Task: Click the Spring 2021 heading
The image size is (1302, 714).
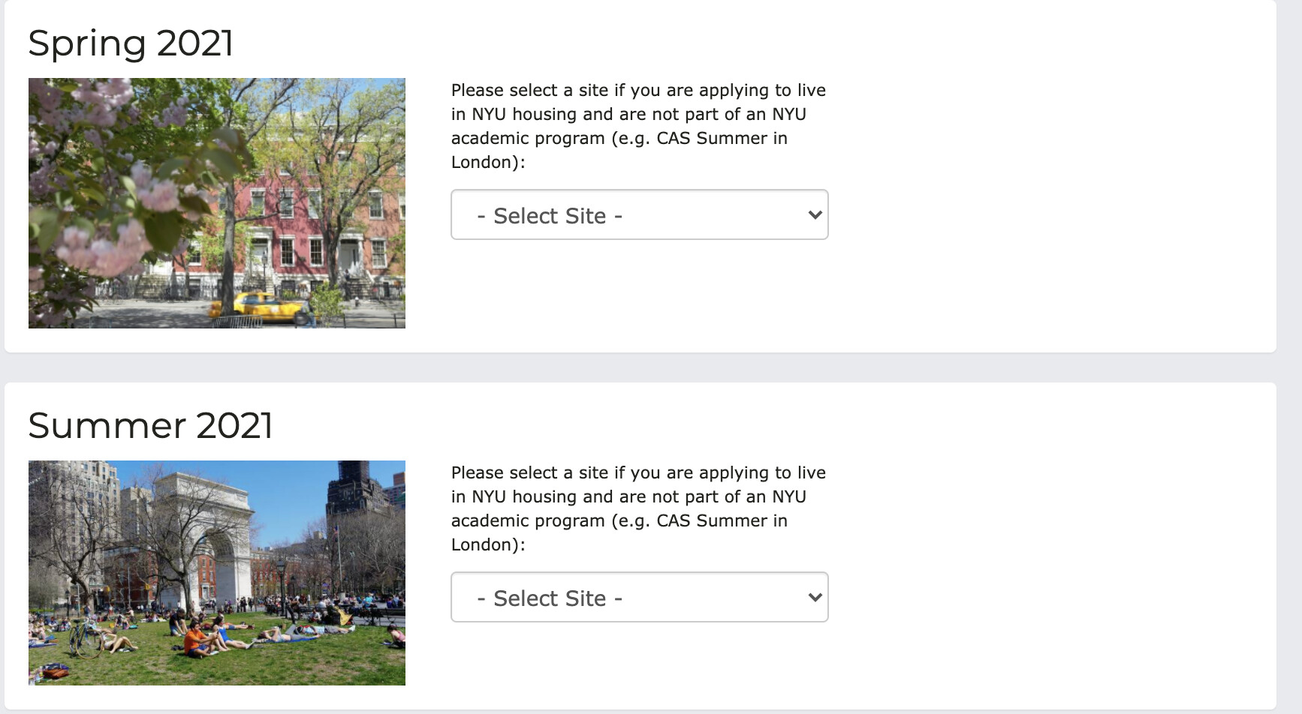Action: pos(131,43)
